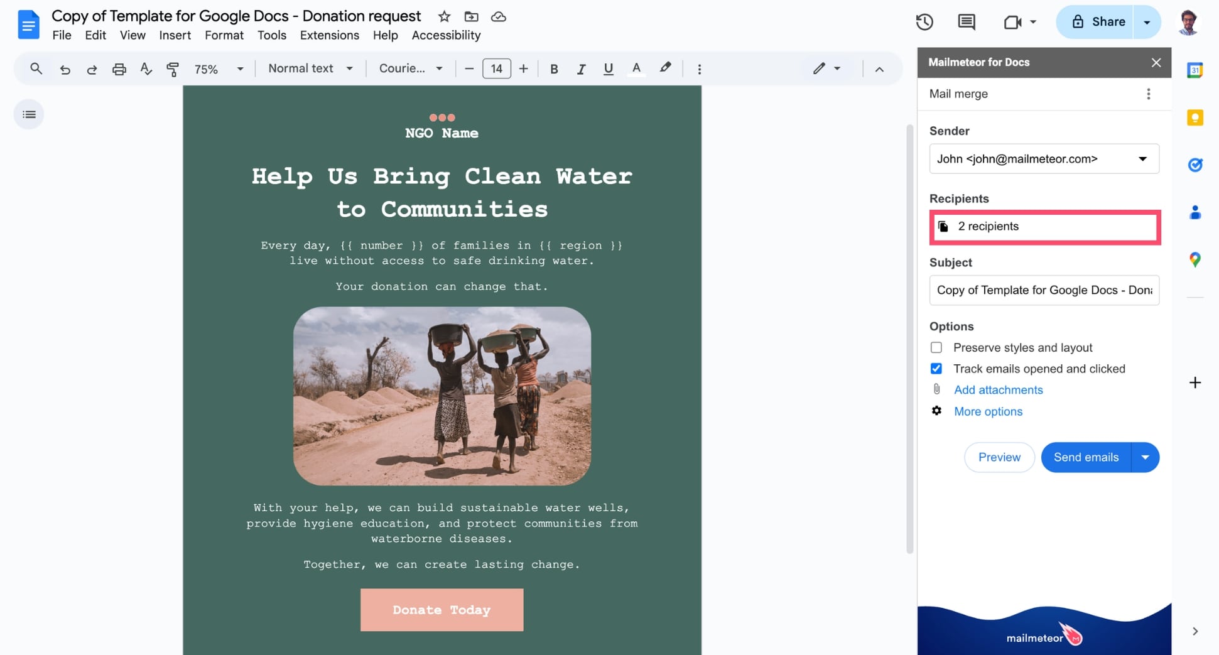1219x655 pixels.
Task: Open the comments panel
Action: click(966, 21)
